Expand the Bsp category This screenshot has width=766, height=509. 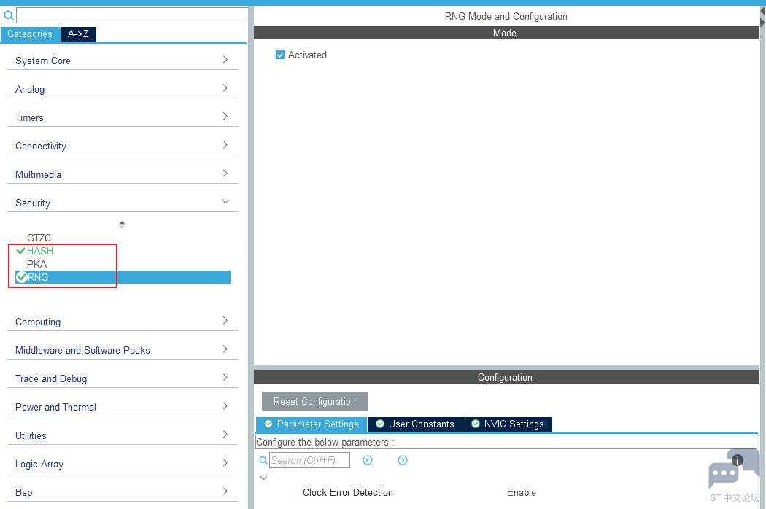pyautogui.click(x=122, y=491)
